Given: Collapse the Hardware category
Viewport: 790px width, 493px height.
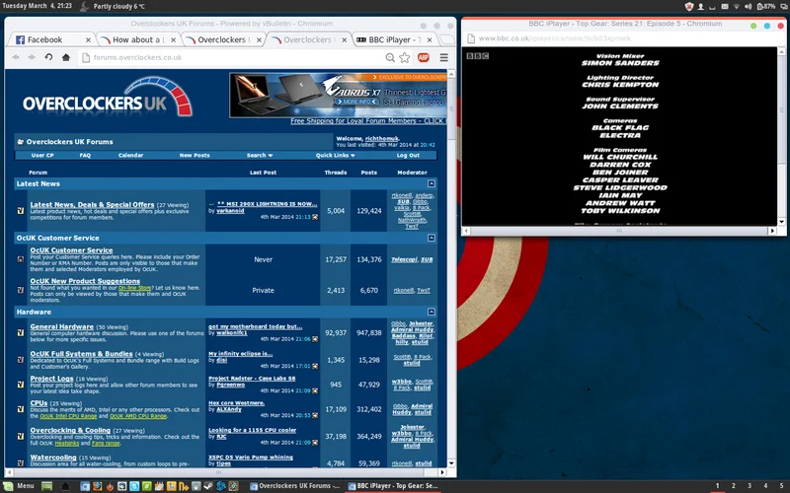Looking at the screenshot, I should tap(432, 312).
